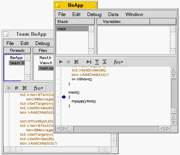Viewport: 180px width, 155px height.
Task: Click the bottom scroll down arrow of BeApp source view
Action: 174,123
